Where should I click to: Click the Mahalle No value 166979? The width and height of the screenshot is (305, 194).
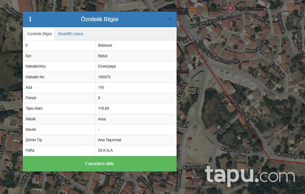tap(104, 77)
